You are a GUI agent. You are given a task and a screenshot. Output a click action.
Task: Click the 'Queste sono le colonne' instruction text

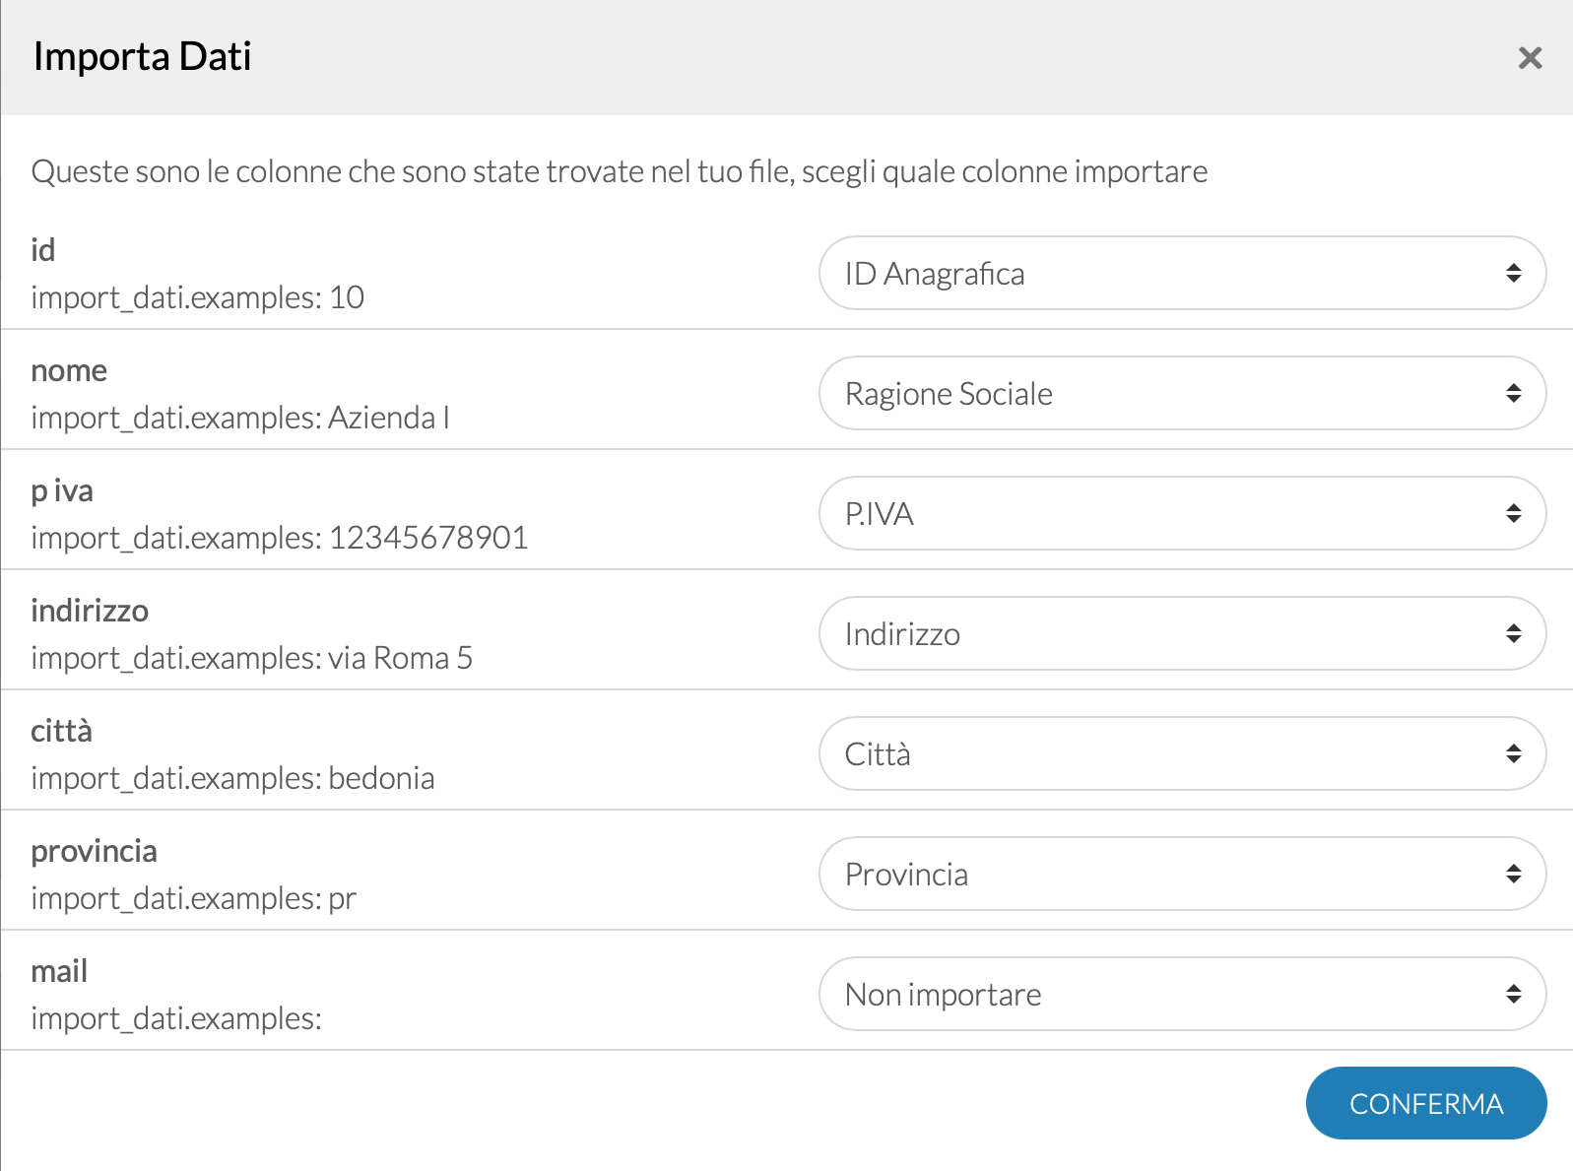click(x=620, y=171)
